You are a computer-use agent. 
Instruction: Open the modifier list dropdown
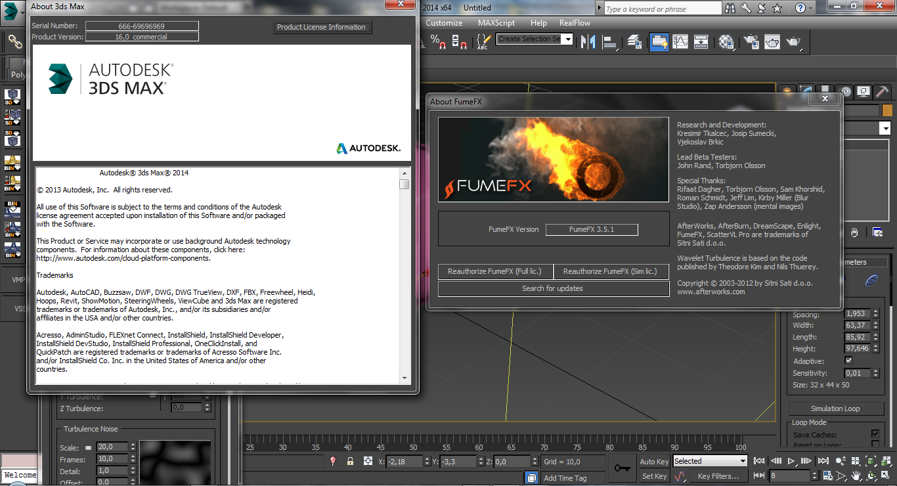[885, 129]
